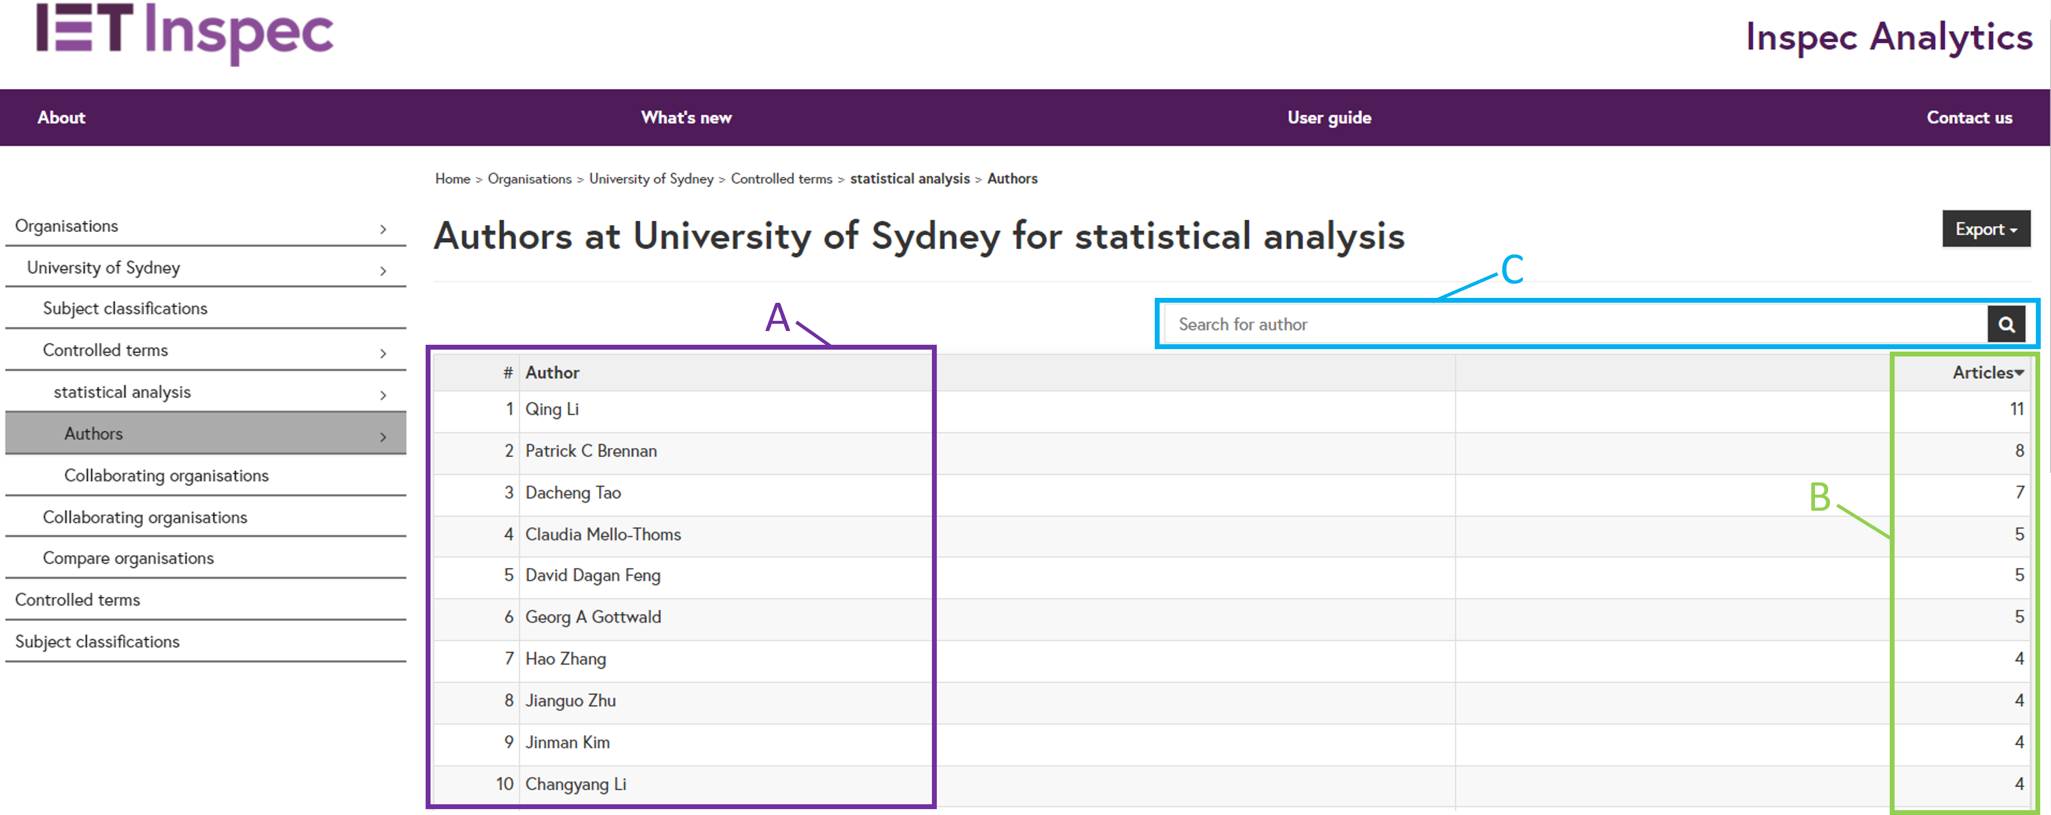Click the magnifier search icon button
This screenshot has height=815, width=2051.
2006,325
